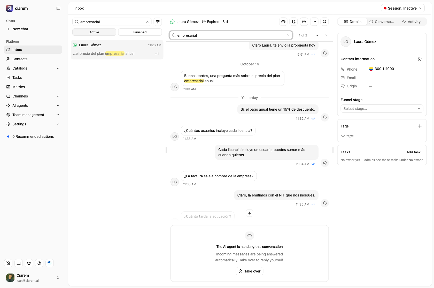Switch to the Finished conversations filter

[140, 32]
